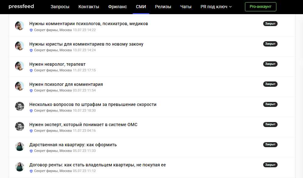Open request about эксперт в системе ОМС
Screen dimensions: 303x178
click(x=83, y=125)
